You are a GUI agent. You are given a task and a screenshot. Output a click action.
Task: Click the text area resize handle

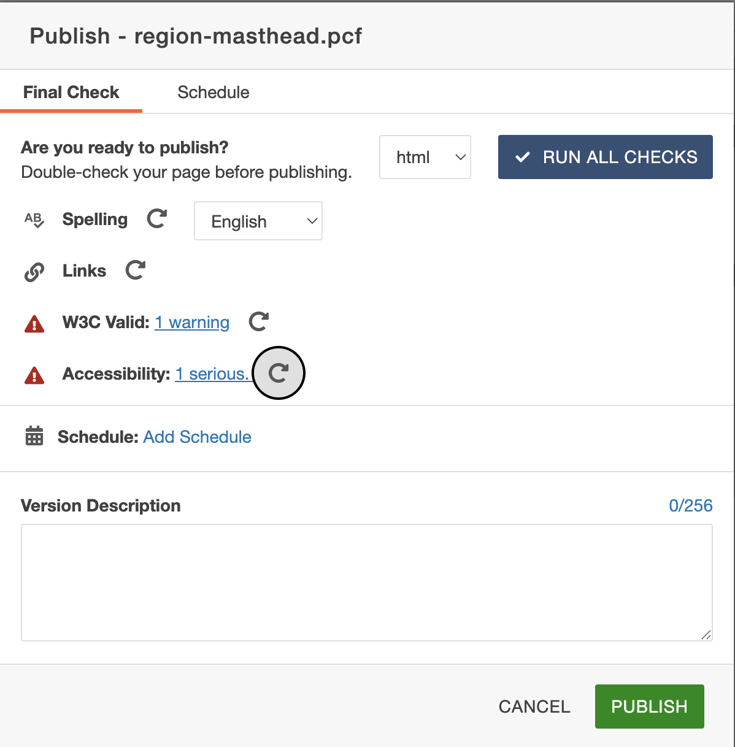point(706,635)
